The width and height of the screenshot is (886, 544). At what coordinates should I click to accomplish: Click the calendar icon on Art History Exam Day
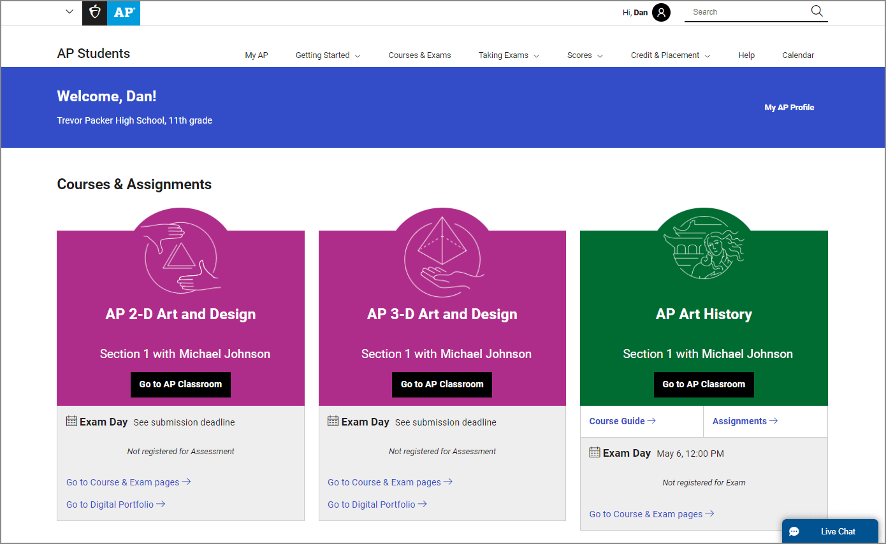point(595,452)
